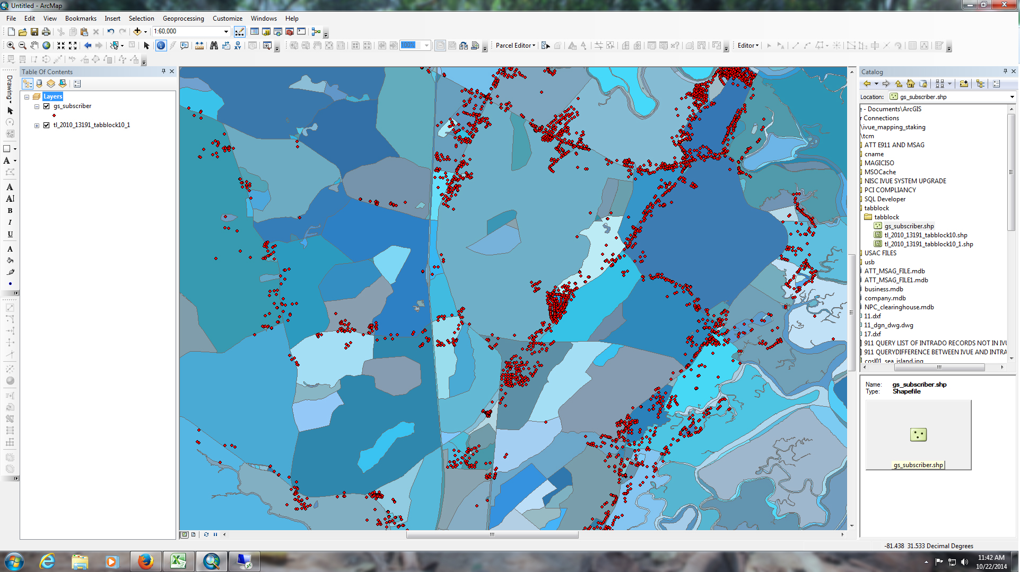The width and height of the screenshot is (1020, 572).
Task: Activate the Pan hand tool
Action: (34, 46)
